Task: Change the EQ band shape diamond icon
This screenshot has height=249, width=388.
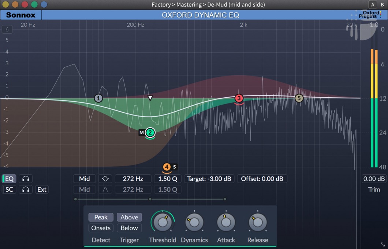Action: pyautogui.click(x=105, y=179)
